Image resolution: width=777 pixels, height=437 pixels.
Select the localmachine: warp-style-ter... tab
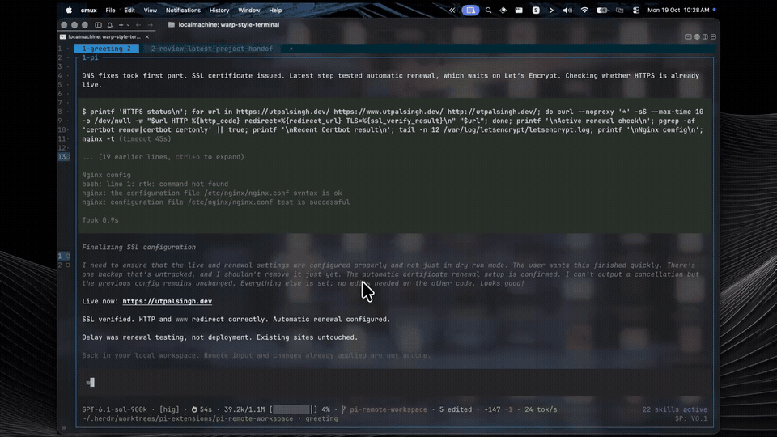(x=104, y=36)
